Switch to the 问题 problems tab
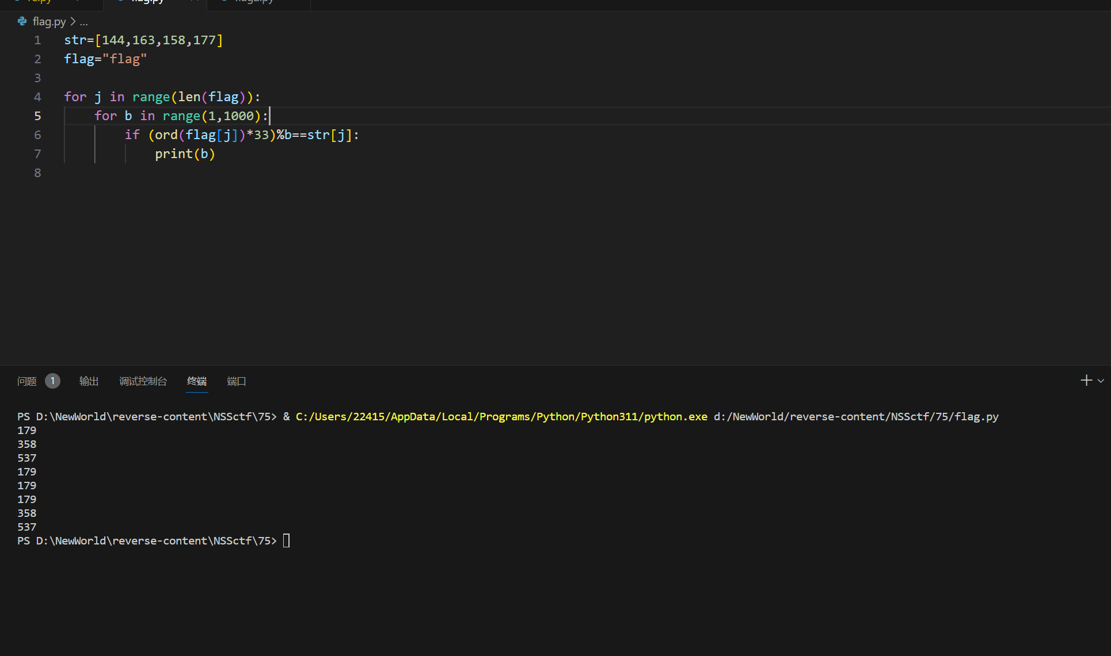The height and width of the screenshot is (656, 1111). (27, 381)
